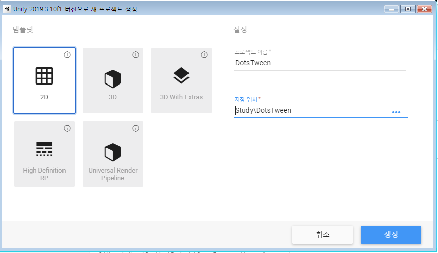The height and width of the screenshot is (253, 438).
Task: Click the 설정 heading text
Action: (240, 29)
